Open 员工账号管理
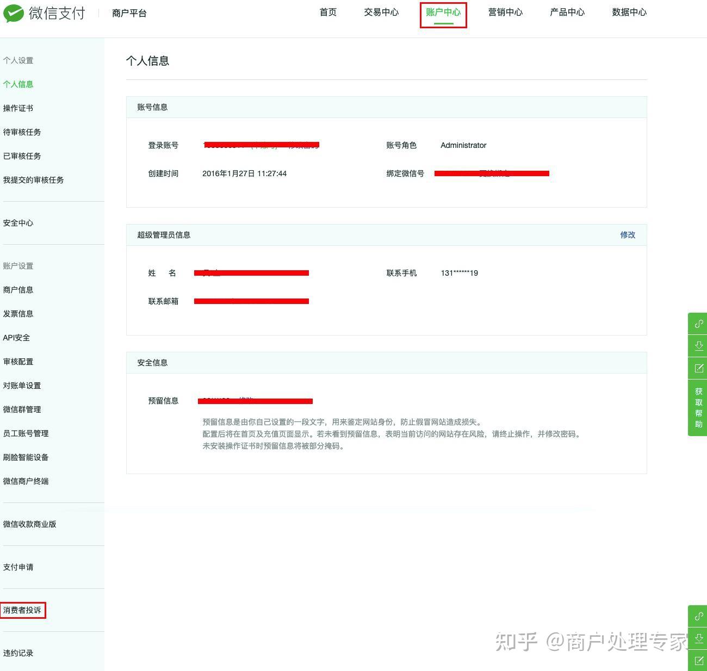 pyautogui.click(x=26, y=433)
